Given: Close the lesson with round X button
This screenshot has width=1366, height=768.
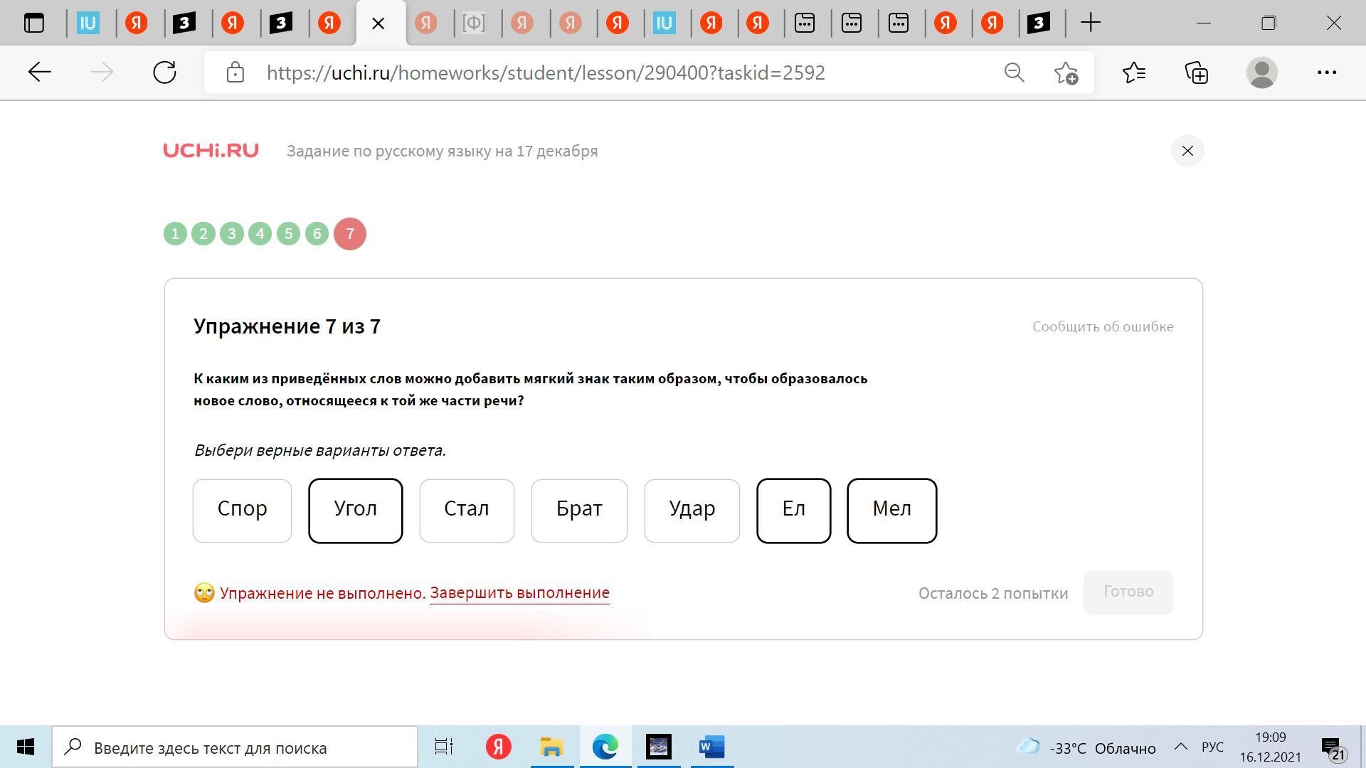Looking at the screenshot, I should click(1187, 151).
